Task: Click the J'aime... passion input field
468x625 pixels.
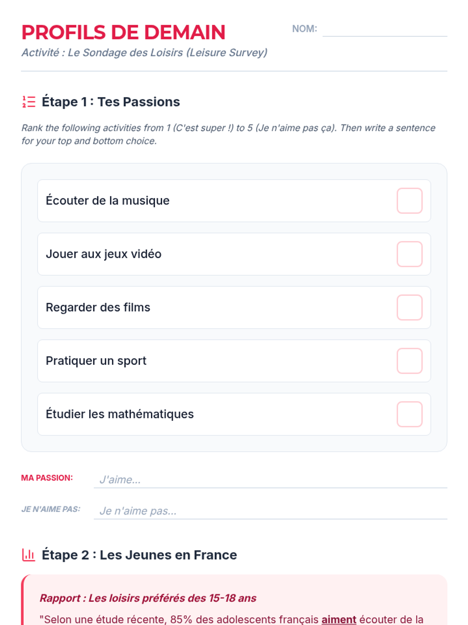Action: point(270,479)
